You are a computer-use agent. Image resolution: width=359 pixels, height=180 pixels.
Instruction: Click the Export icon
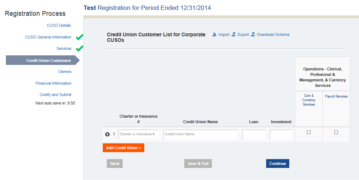click(x=233, y=34)
